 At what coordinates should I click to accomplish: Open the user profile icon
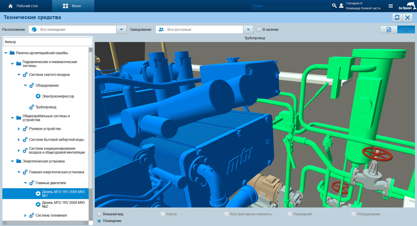click(341, 5)
